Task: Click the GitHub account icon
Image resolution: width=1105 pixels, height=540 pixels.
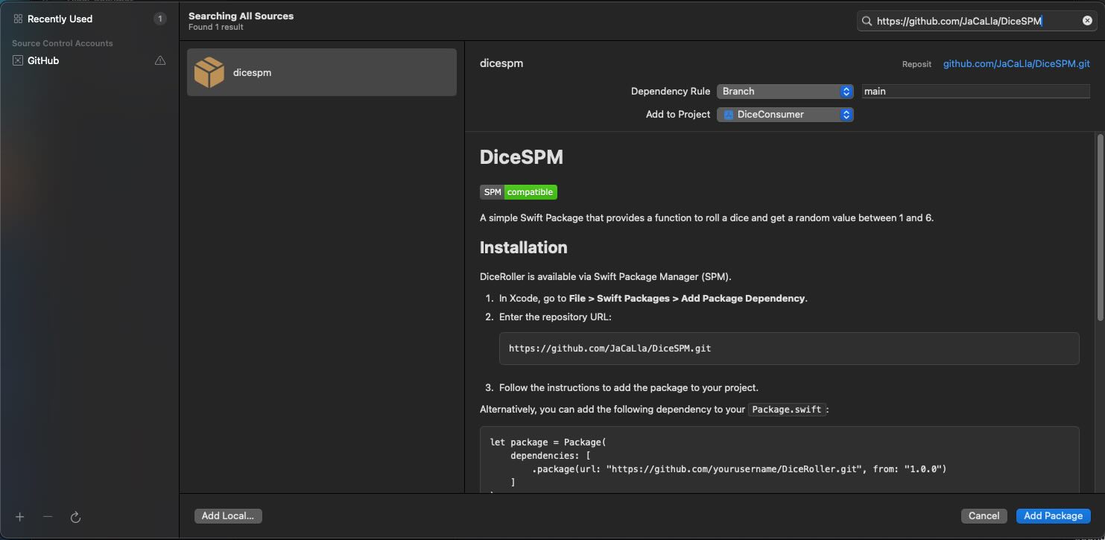Action: pos(18,60)
